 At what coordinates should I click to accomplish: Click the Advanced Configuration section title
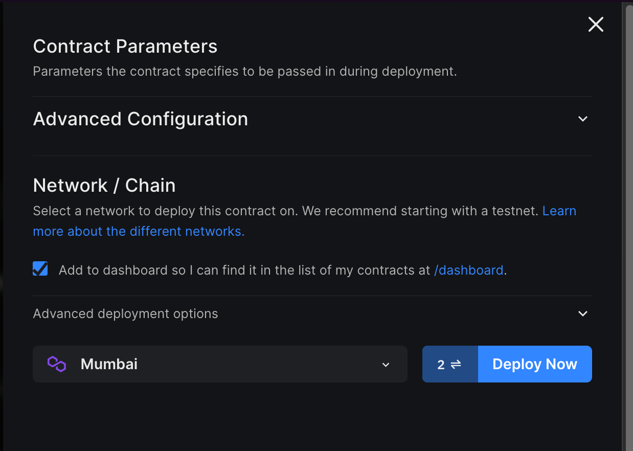click(x=141, y=119)
